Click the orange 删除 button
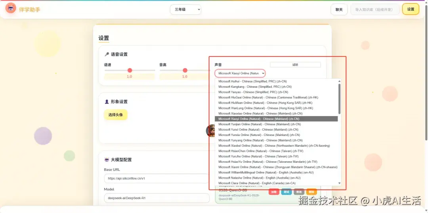The width and height of the screenshot is (428, 213). point(311,192)
